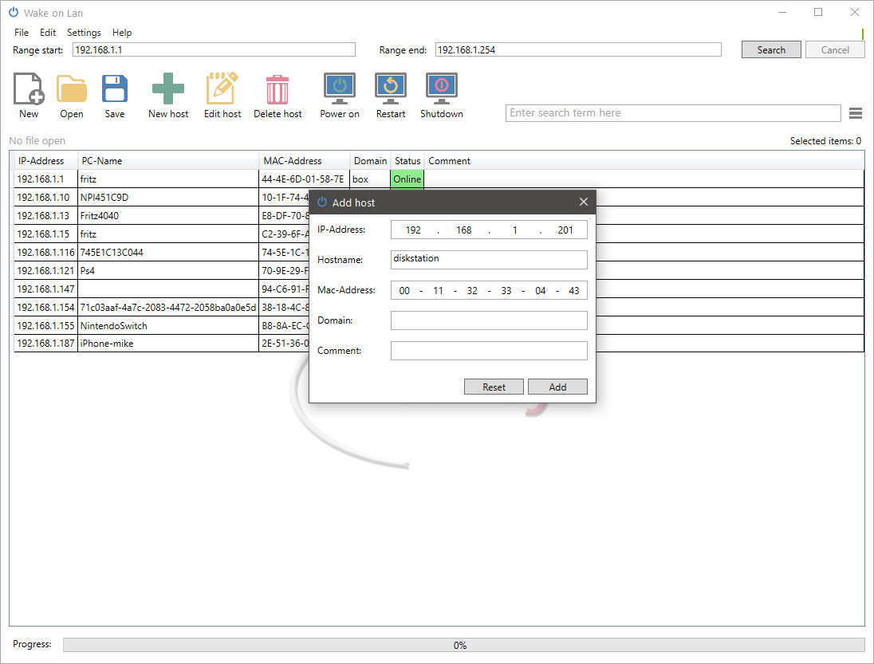
Task: Click the last IP octet 201
Action: 565,230
